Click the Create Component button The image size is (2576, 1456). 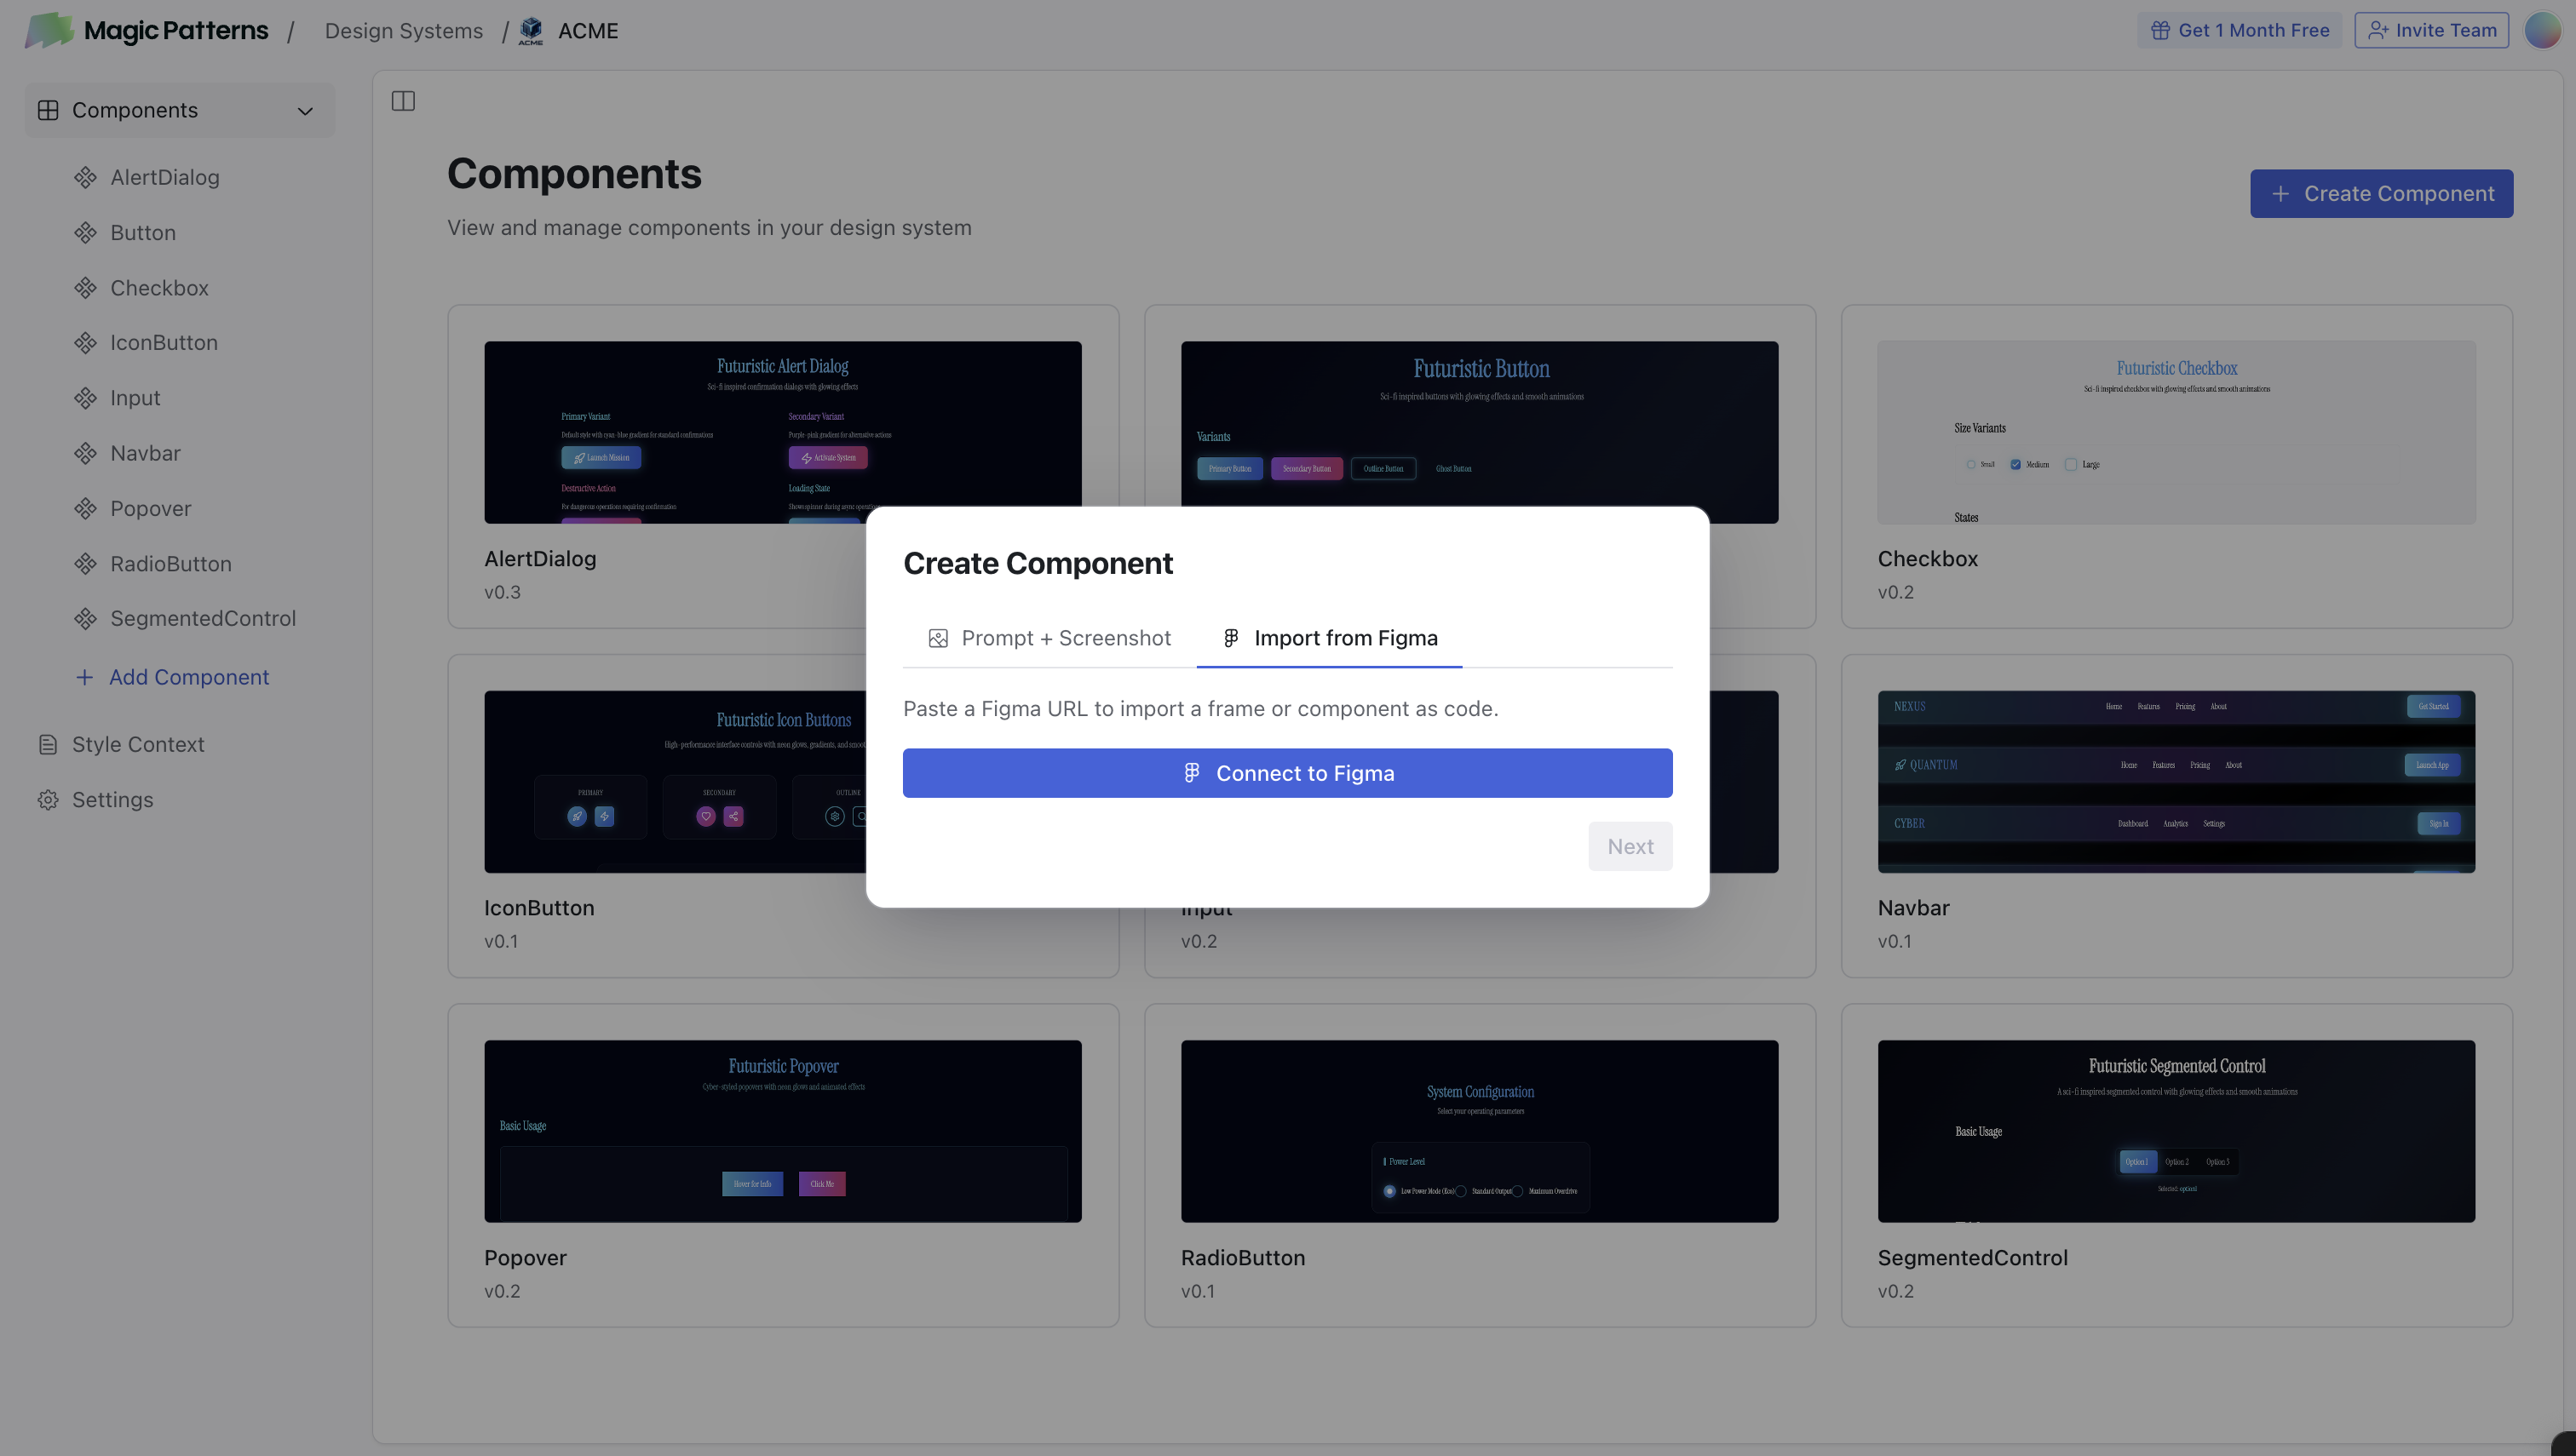(2382, 193)
